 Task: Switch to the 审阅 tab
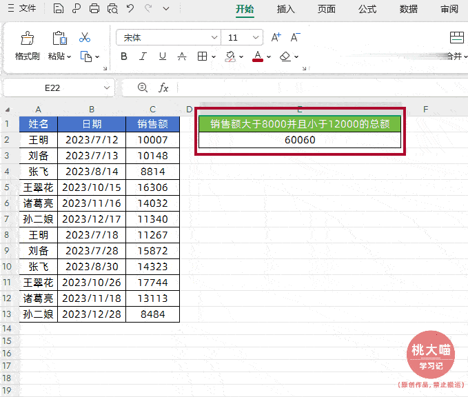tap(449, 9)
